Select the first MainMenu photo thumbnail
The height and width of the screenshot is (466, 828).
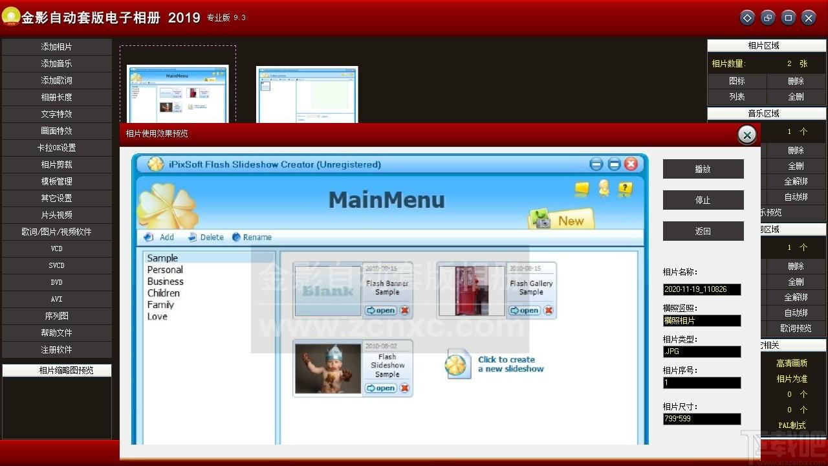point(178,94)
